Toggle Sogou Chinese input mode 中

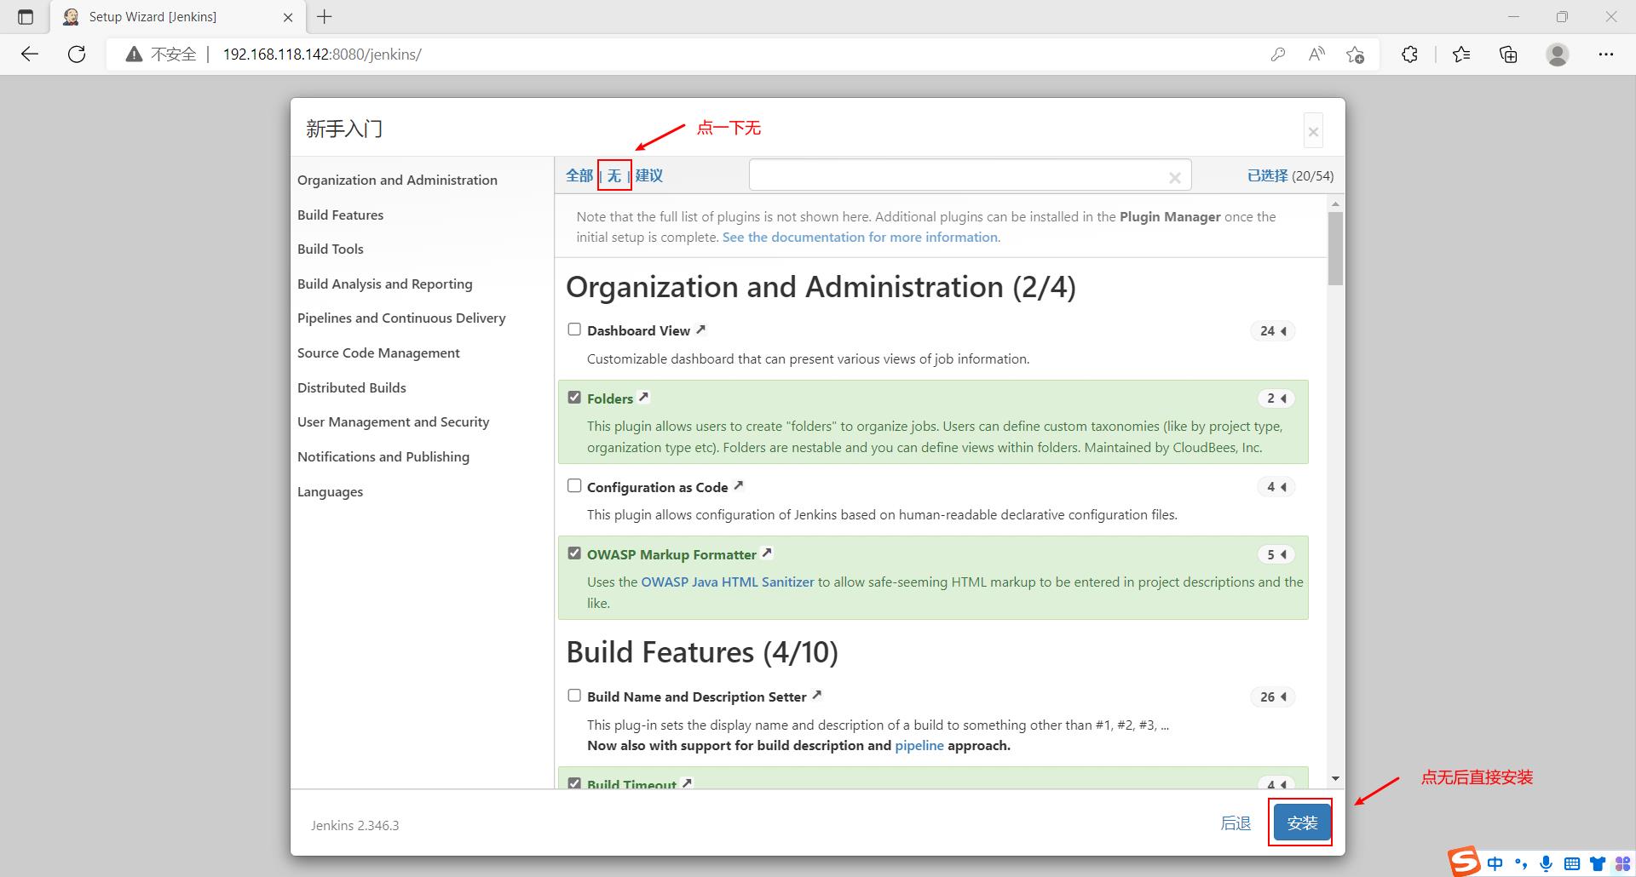pyautogui.click(x=1495, y=863)
